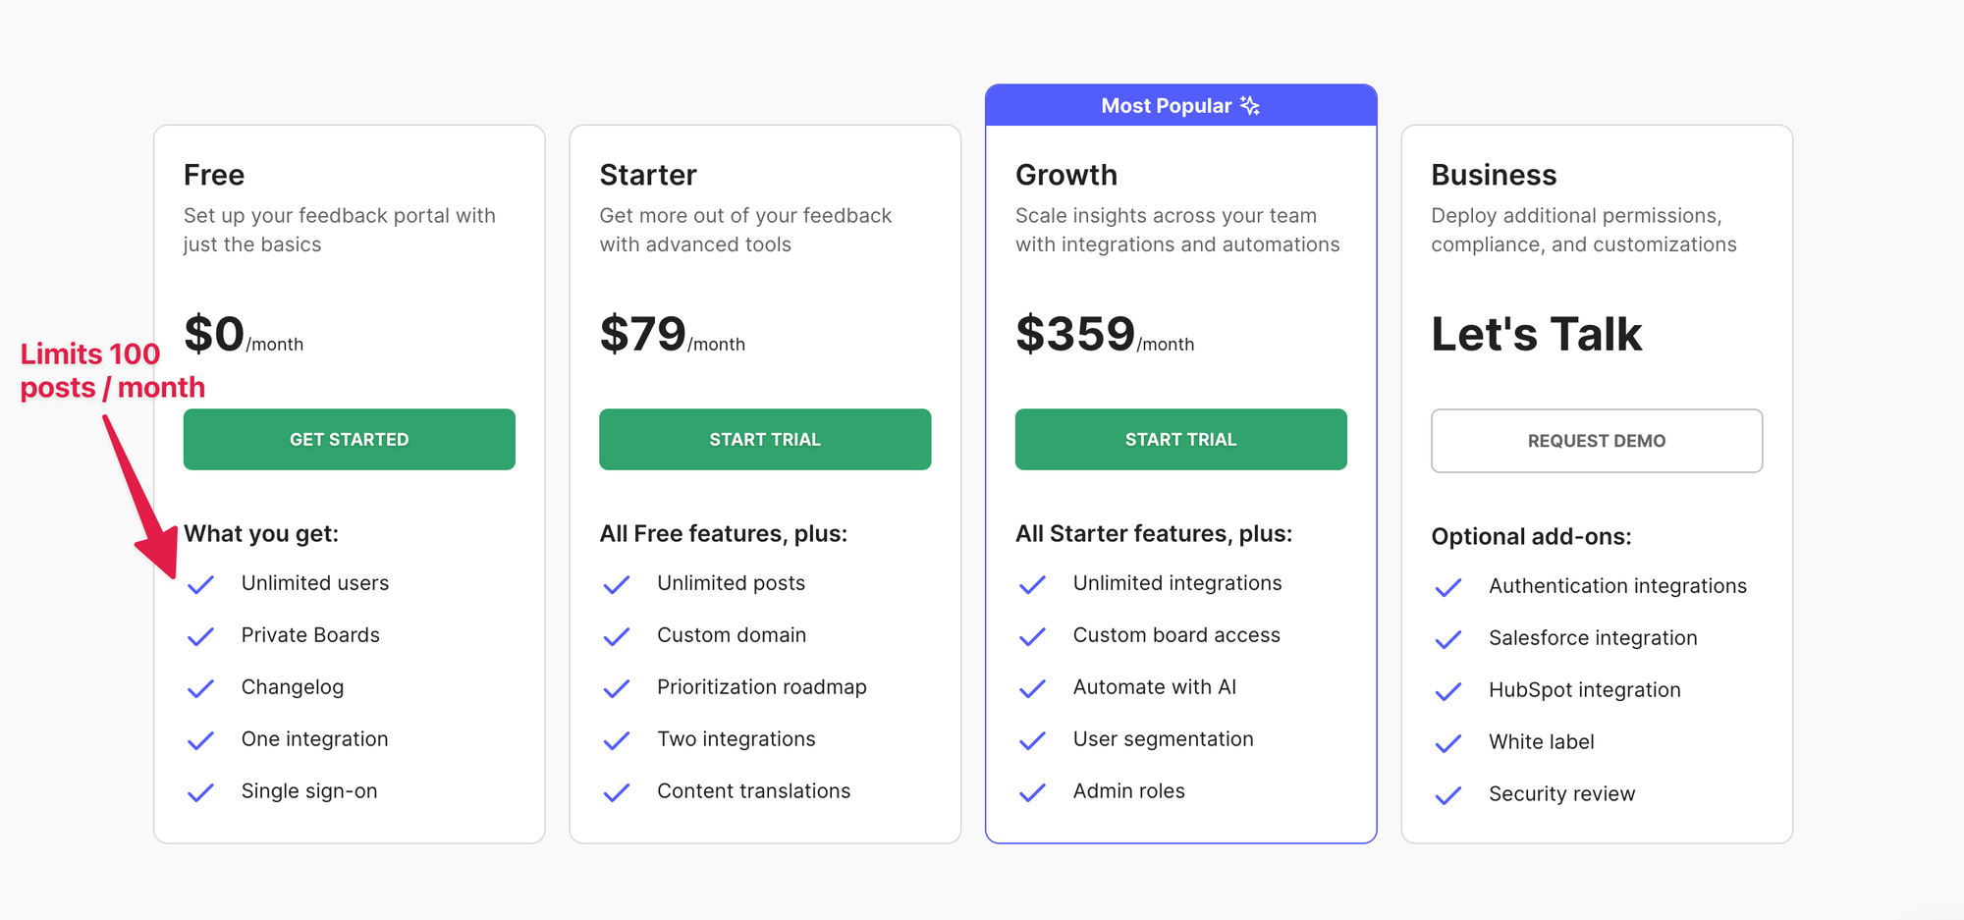Select the Growth plan heading

[x=1066, y=175]
